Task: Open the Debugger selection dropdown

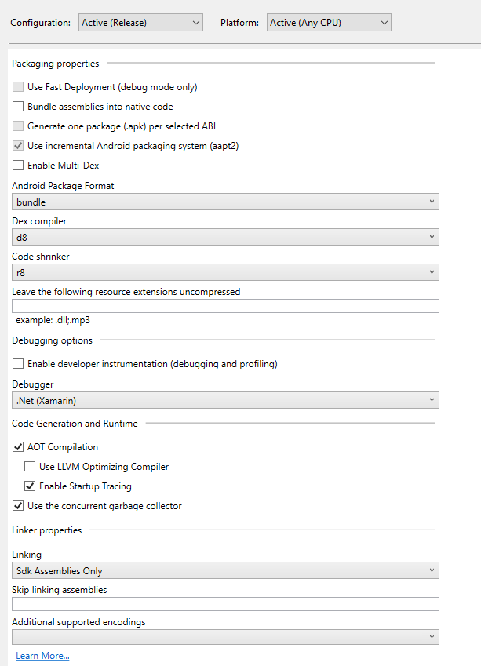Action: tap(225, 400)
